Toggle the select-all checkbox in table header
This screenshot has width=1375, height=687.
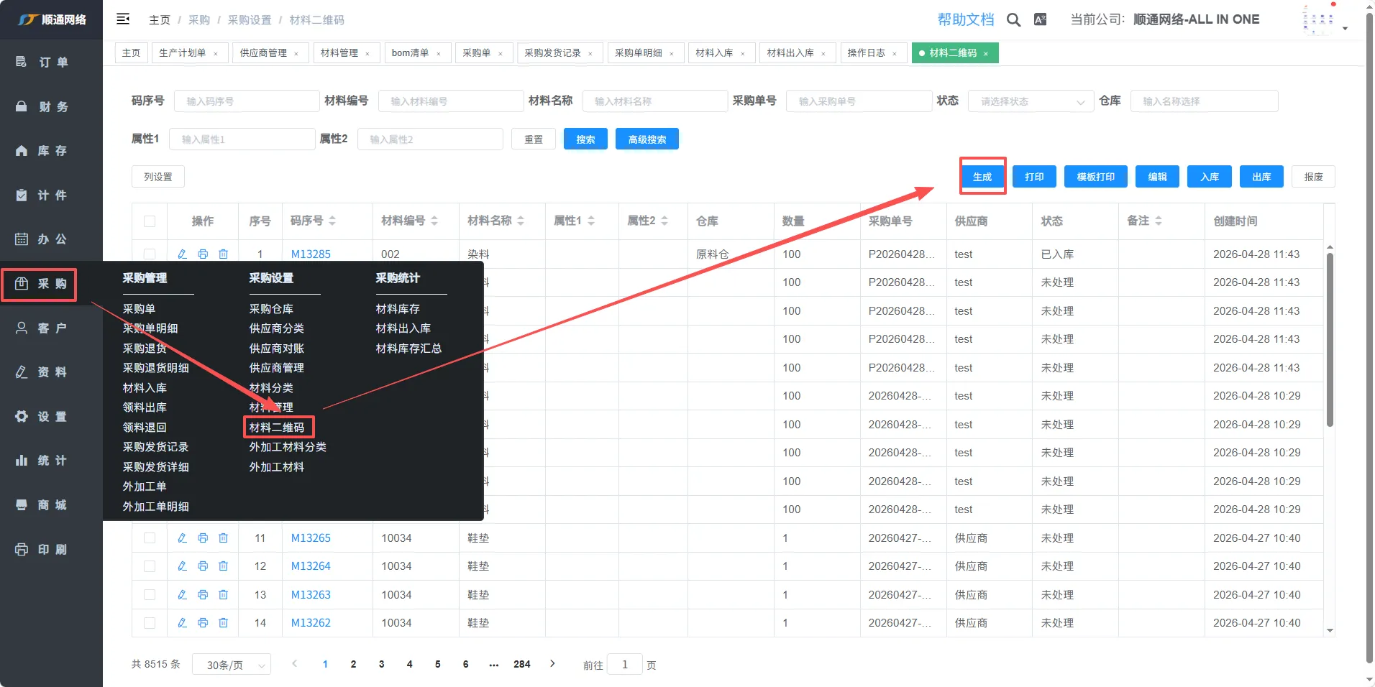[150, 221]
